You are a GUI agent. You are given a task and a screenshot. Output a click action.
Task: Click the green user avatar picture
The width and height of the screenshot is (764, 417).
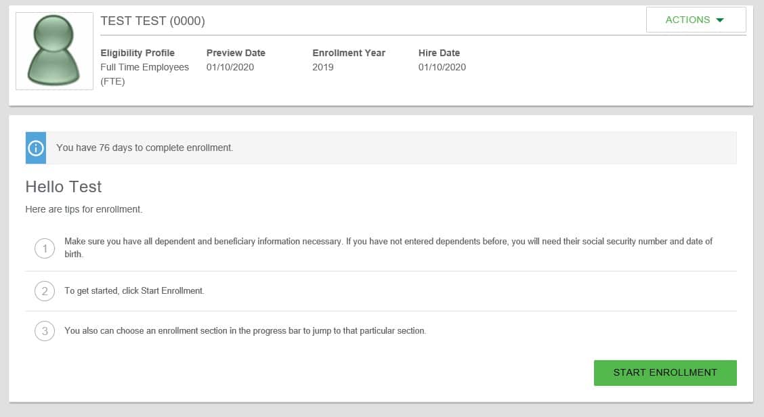point(54,51)
